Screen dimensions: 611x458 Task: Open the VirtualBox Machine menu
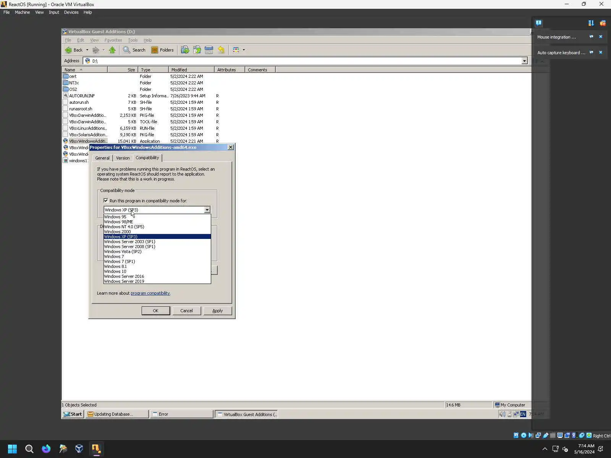point(22,12)
